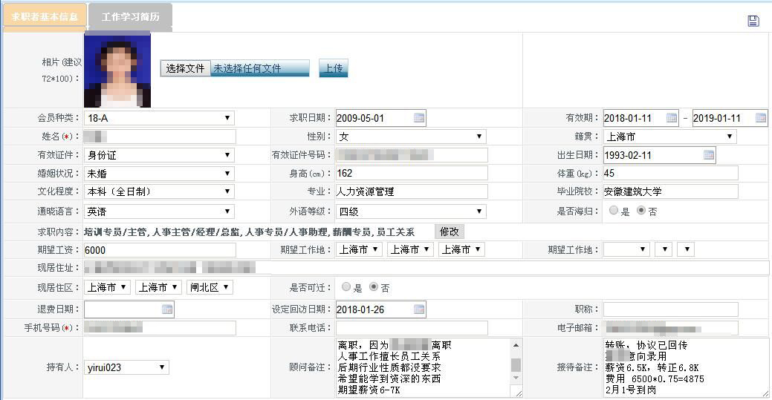Click inside the 接待备注 text area
The image size is (772, 400).
click(x=687, y=367)
